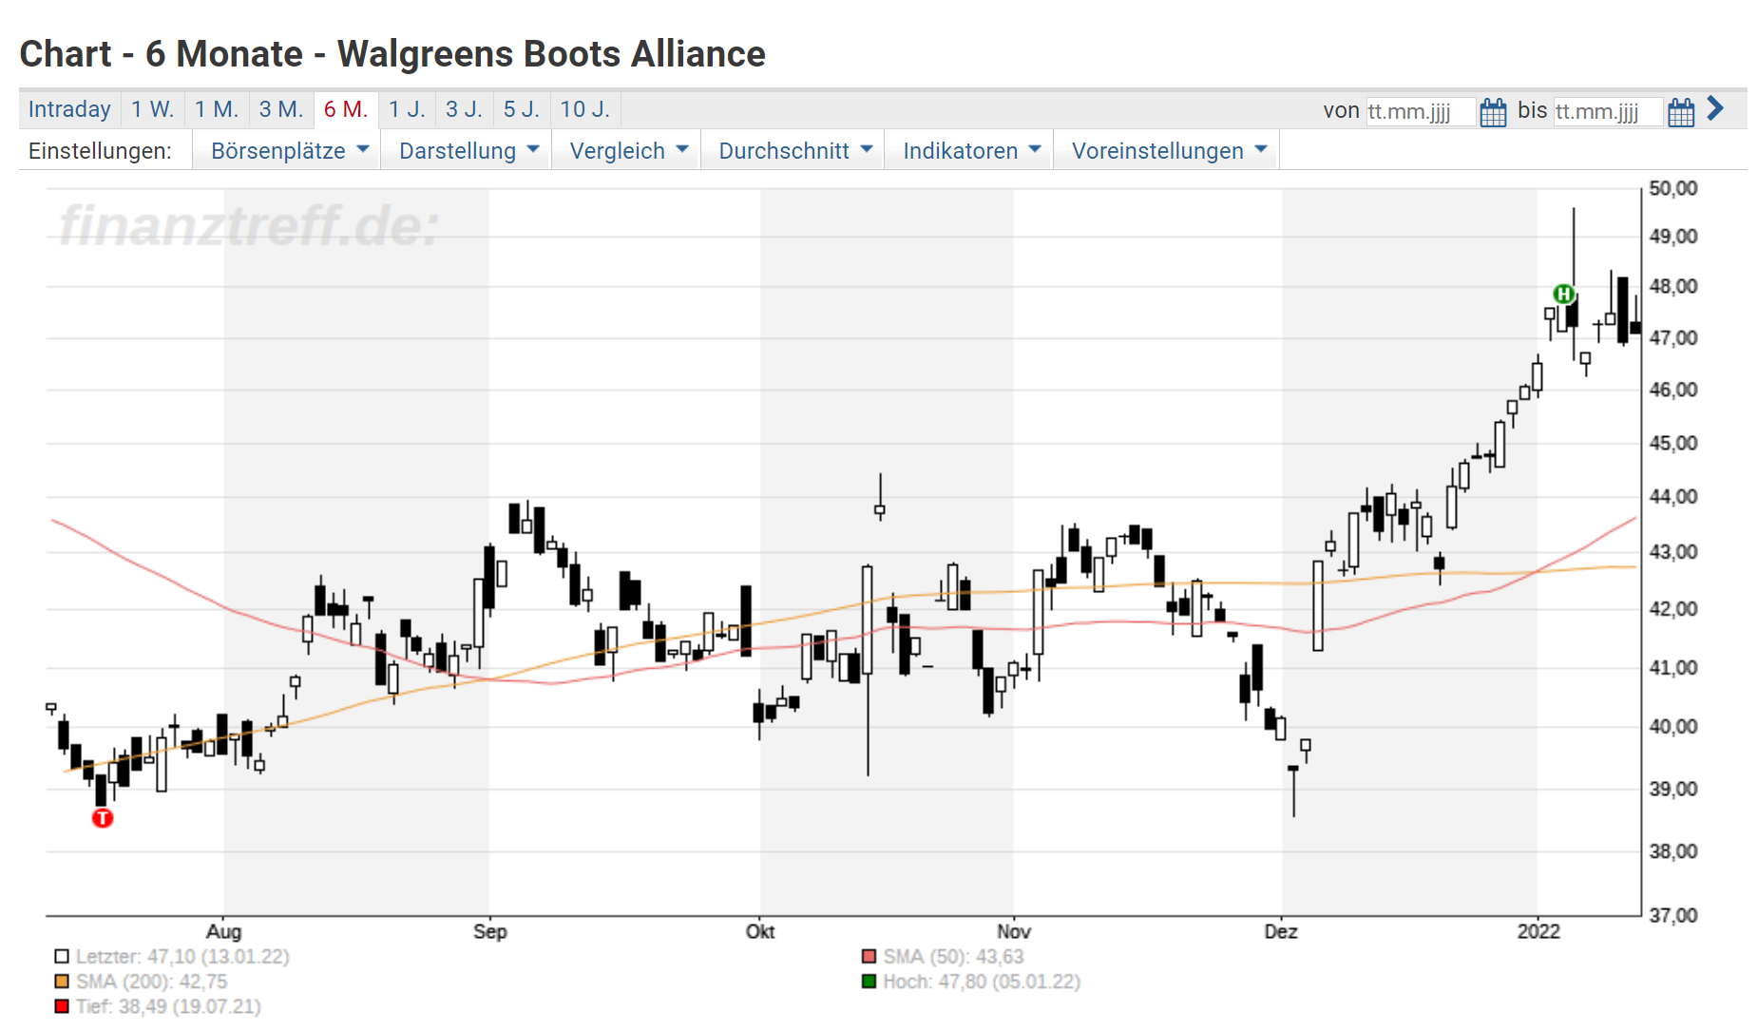Click the 'Aug' x-axis label
The width and height of the screenshot is (1758, 1031).
pos(224,931)
